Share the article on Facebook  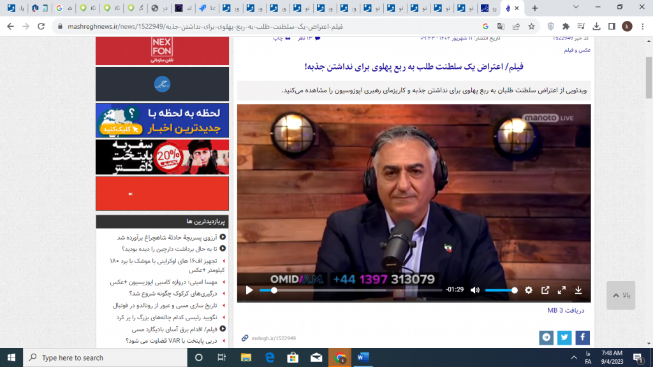pyautogui.click(x=582, y=338)
